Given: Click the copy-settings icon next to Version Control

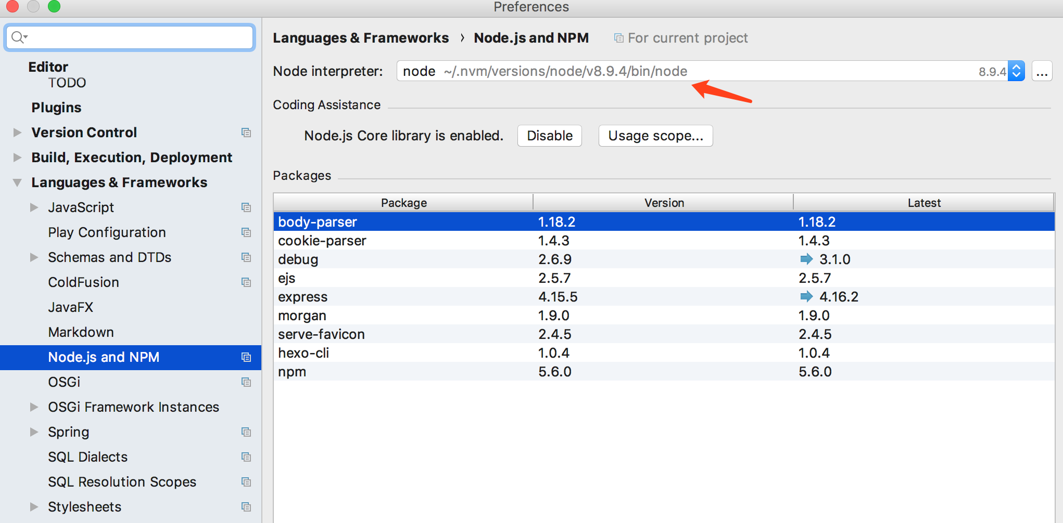Looking at the screenshot, I should 246,133.
